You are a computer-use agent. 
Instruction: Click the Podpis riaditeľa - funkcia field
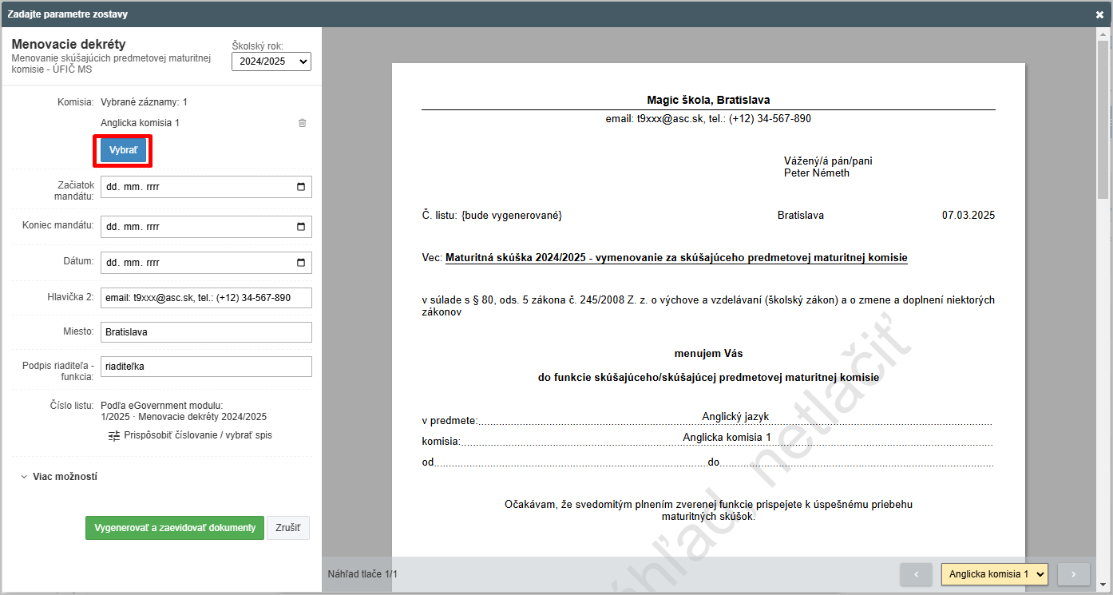(206, 367)
